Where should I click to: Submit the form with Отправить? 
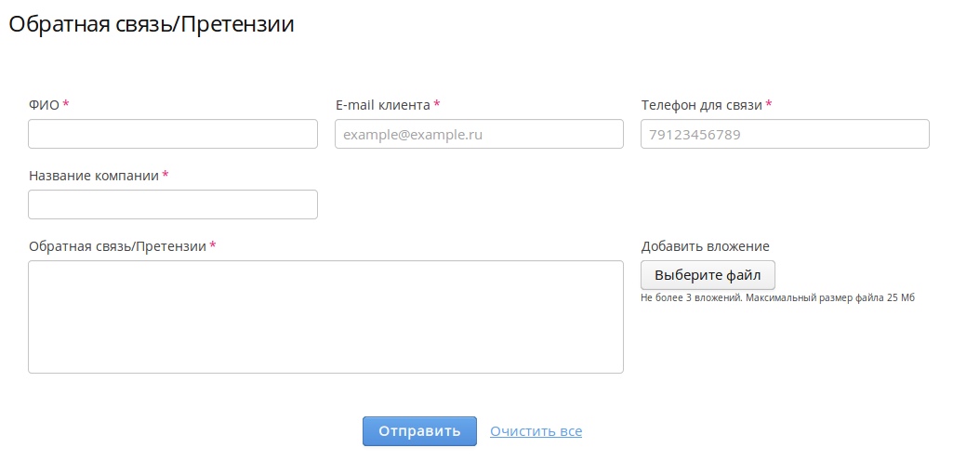point(419,431)
